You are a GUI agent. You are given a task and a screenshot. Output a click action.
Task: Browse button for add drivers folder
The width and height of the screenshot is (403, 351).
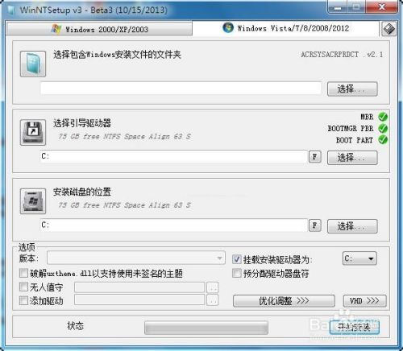pos(213,300)
